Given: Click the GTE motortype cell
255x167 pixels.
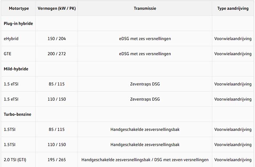Looking at the screenshot, I should click(8, 54).
